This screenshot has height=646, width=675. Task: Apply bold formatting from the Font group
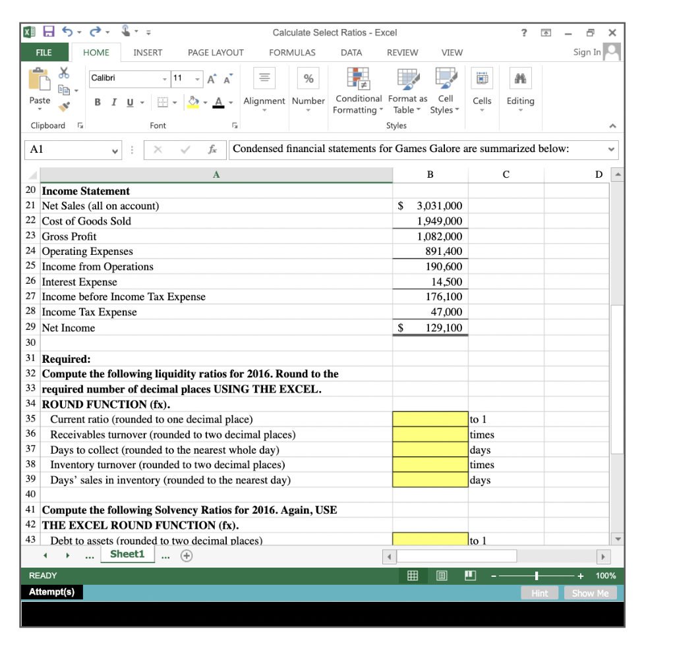(98, 102)
